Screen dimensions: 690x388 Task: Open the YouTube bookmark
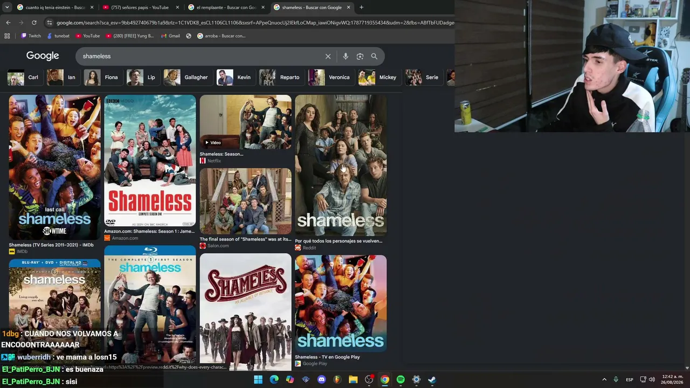(88, 36)
